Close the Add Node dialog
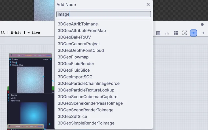This screenshot has height=130, width=208. pos(148,5)
